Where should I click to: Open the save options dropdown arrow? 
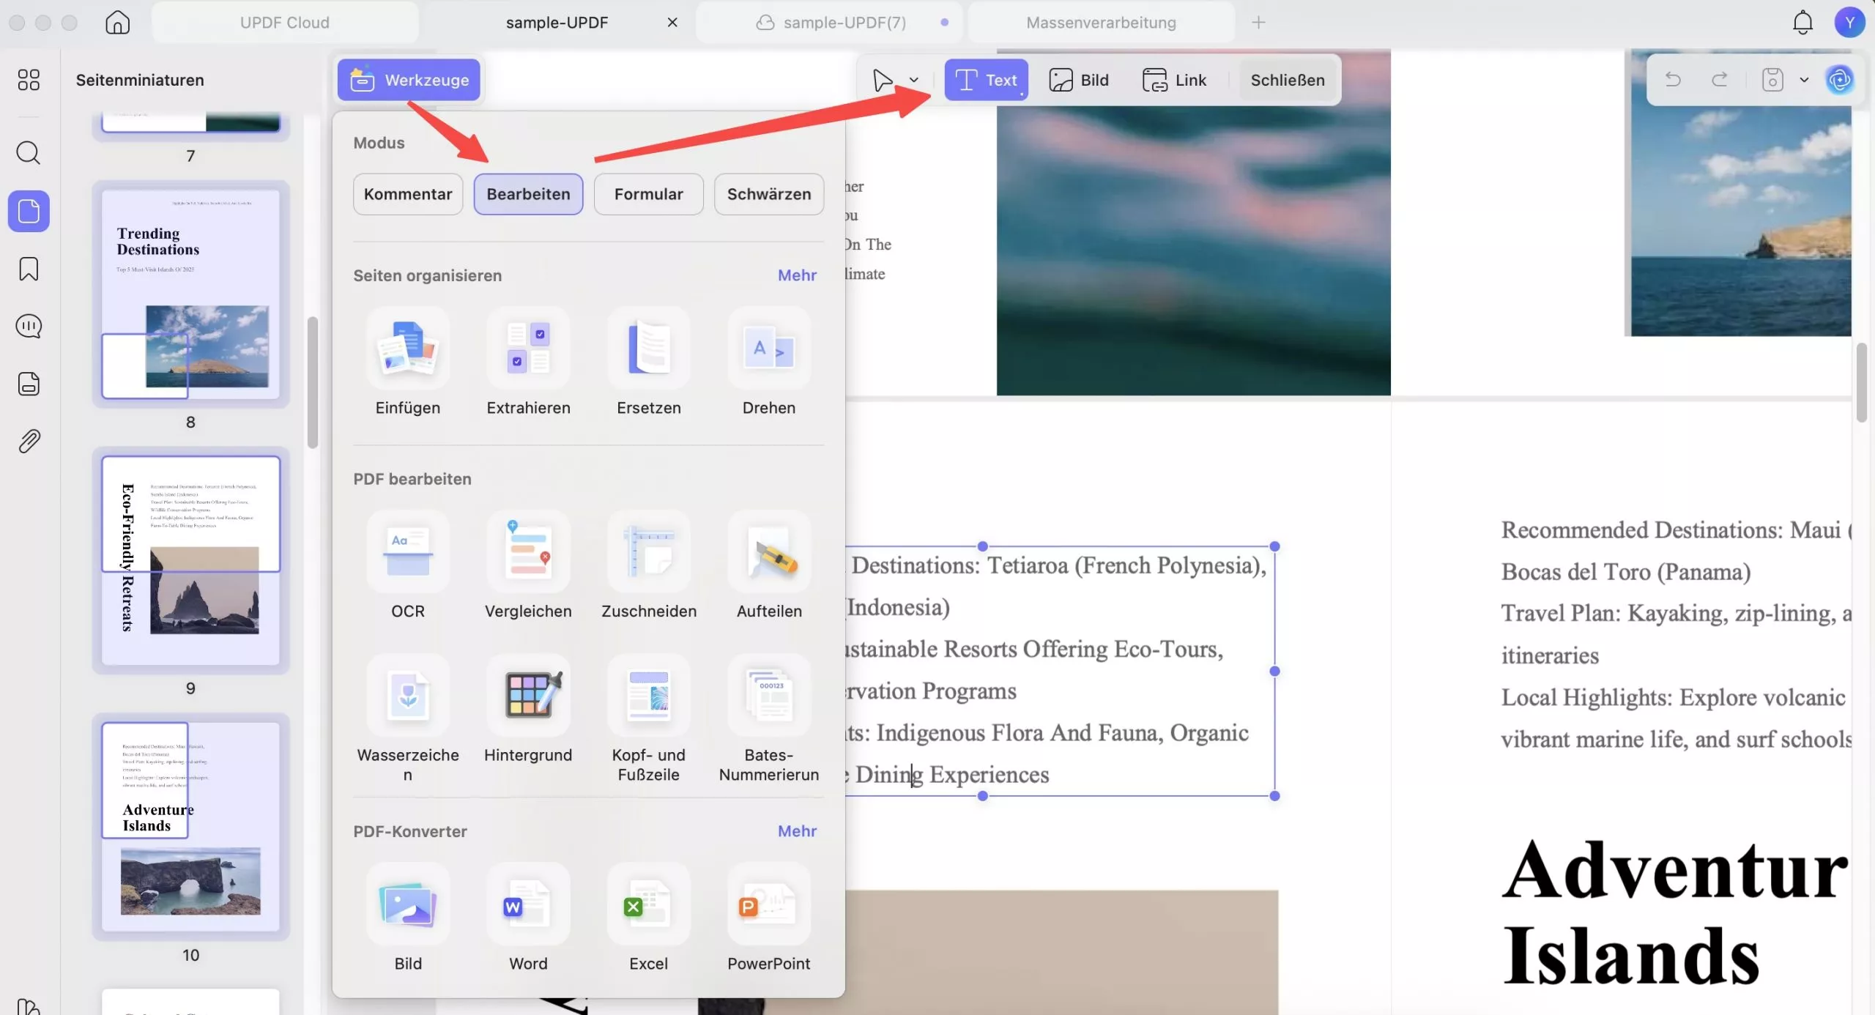[x=1804, y=80]
